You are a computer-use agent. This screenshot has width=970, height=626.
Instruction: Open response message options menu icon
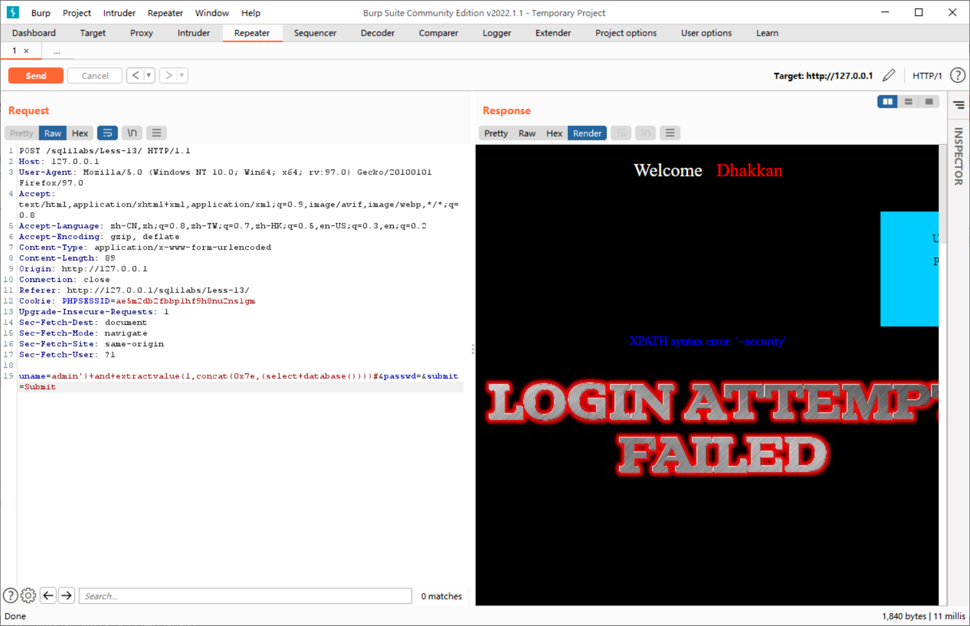click(x=670, y=133)
